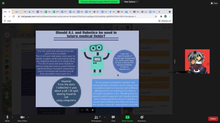Expand video options arrow next to Stop Video
Image resolution: width=220 pixels, height=123 pixels.
pyautogui.click(x=28, y=117)
